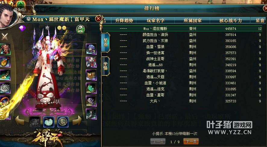Open the boots equipment slot
267x147 pixels.
91,113
